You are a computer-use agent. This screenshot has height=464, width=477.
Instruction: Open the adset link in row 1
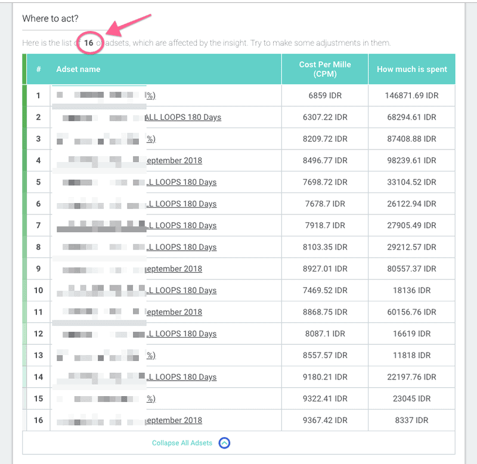click(151, 95)
